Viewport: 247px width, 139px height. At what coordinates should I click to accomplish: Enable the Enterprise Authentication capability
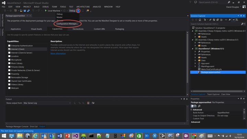(x=9, y=46)
